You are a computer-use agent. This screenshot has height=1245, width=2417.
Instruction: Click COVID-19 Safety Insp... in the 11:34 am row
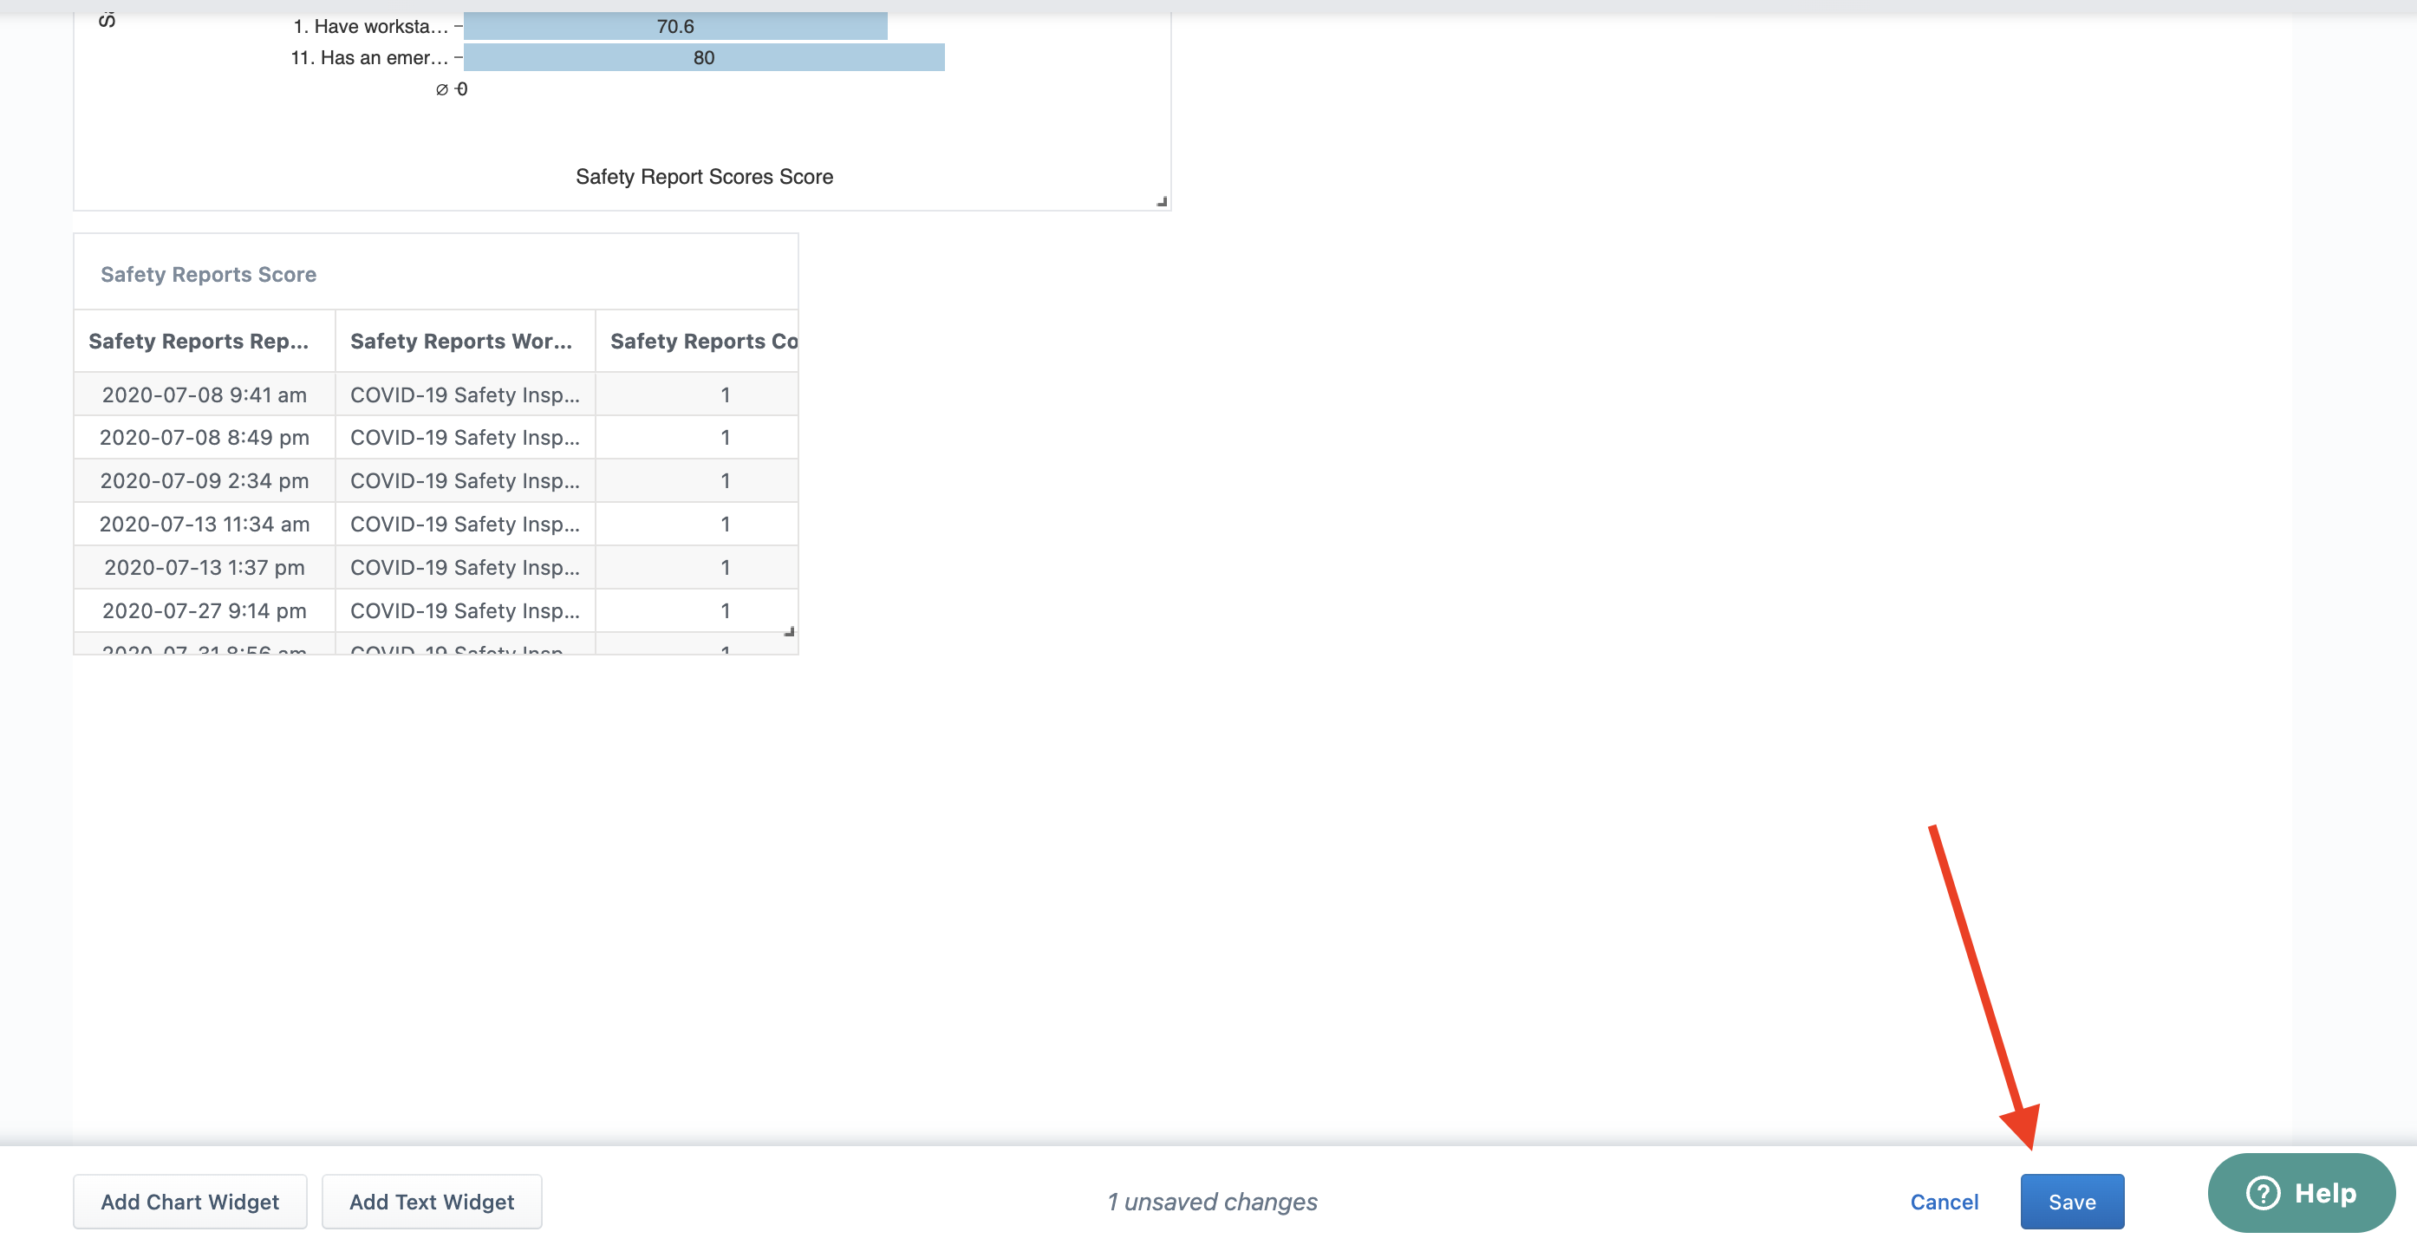coord(465,524)
